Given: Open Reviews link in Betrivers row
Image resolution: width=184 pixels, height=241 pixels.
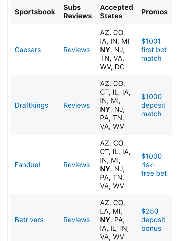Looking at the screenshot, I should [x=76, y=220].
